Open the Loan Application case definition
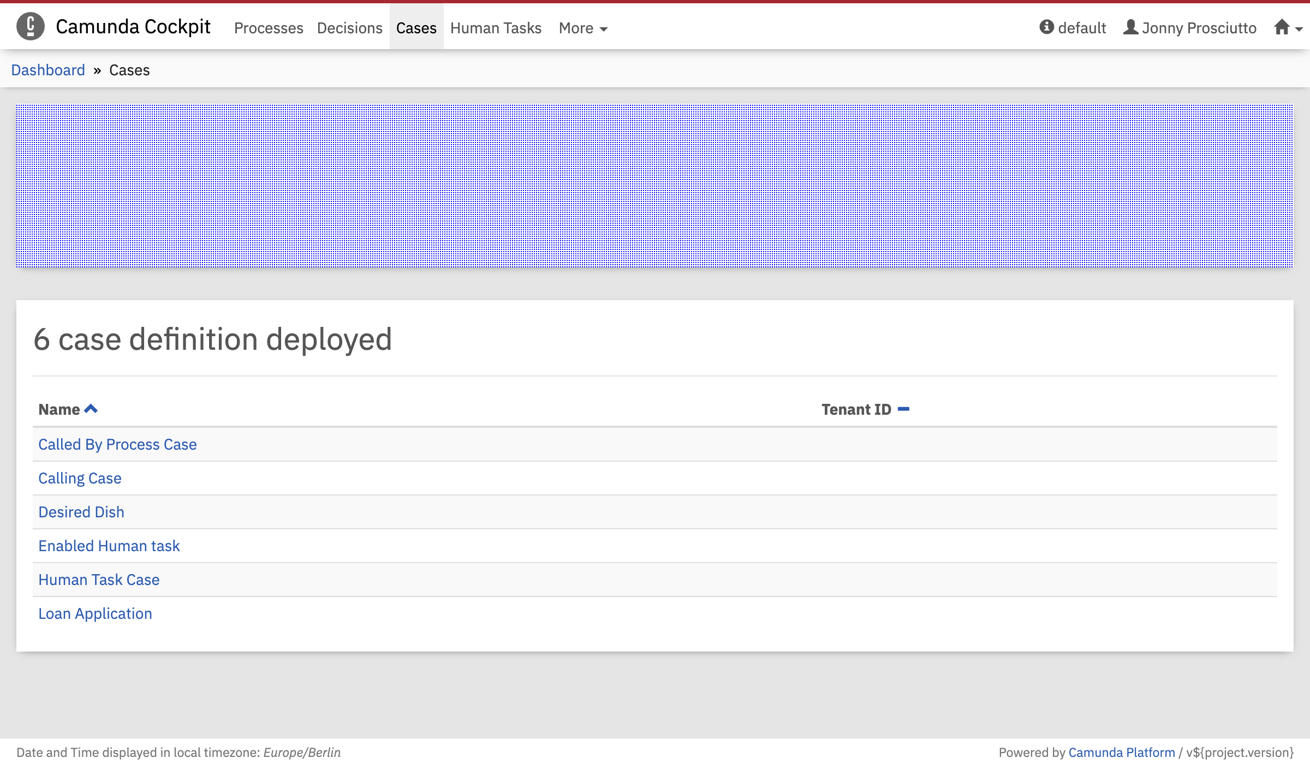1310x764 pixels. (95, 613)
